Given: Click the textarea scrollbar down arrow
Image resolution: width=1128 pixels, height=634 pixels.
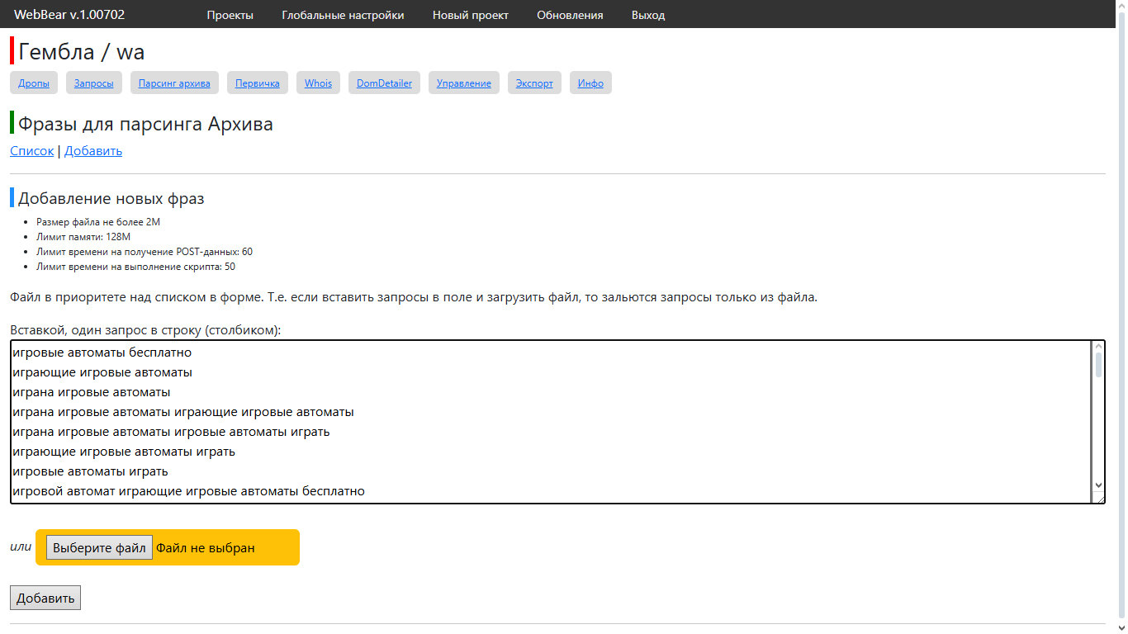Looking at the screenshot, I should point(1098,485).
